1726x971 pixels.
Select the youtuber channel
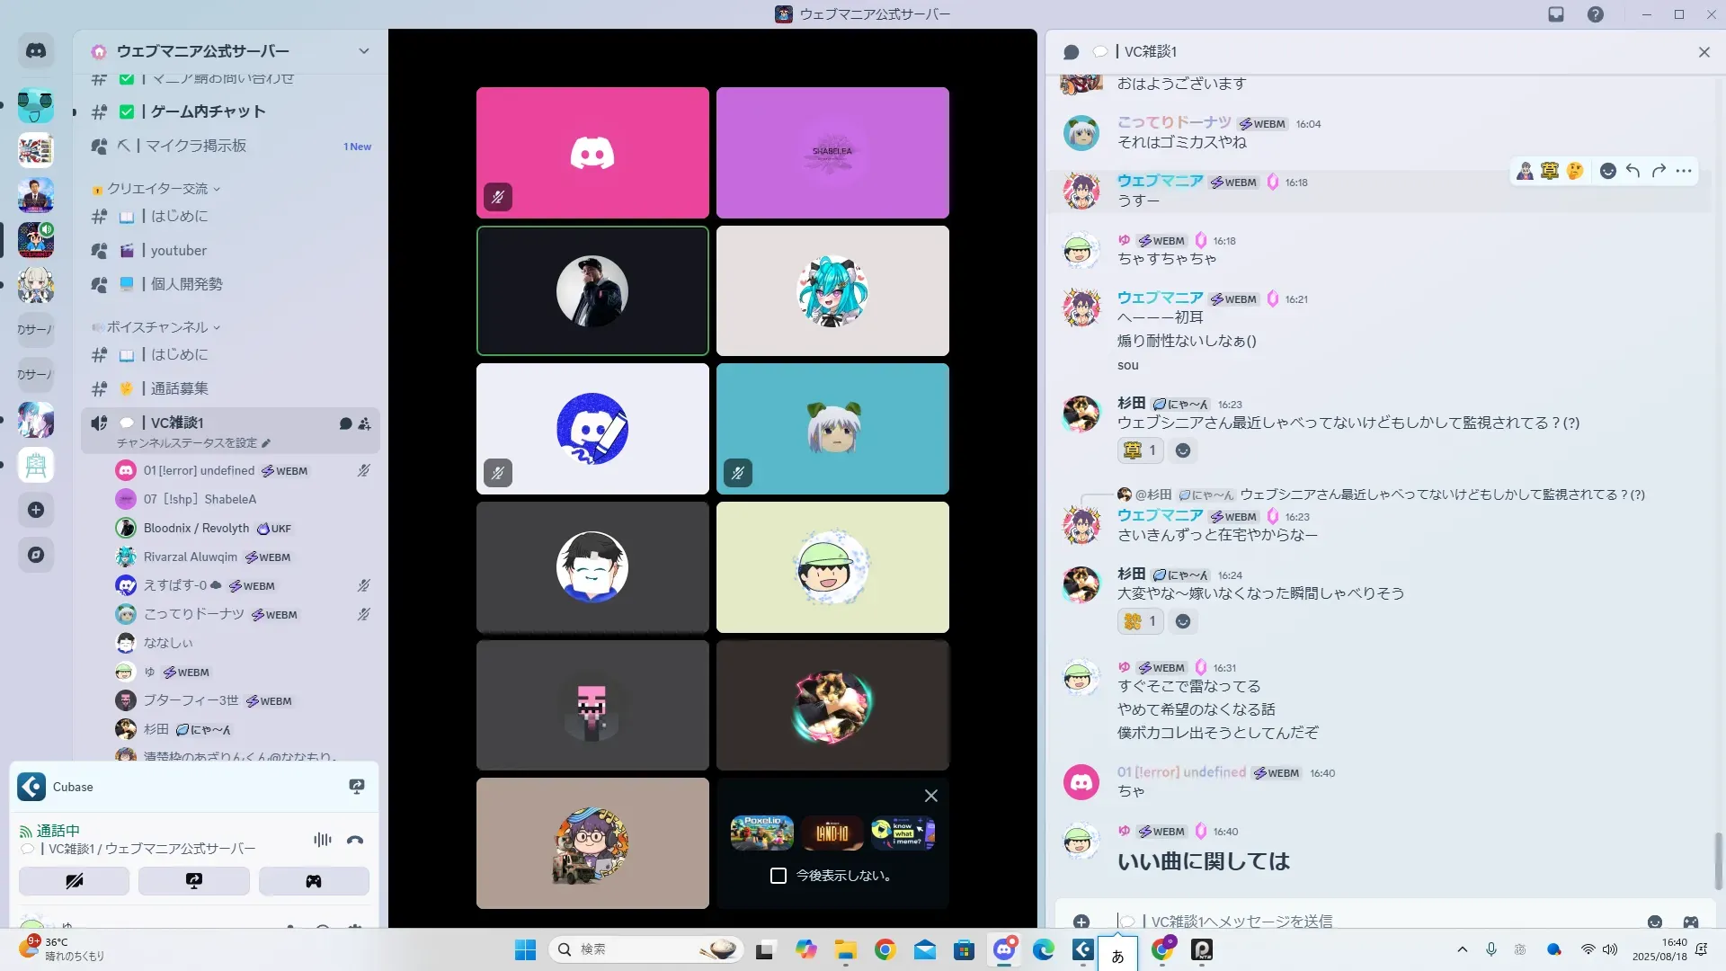click(x=178, y=251)
